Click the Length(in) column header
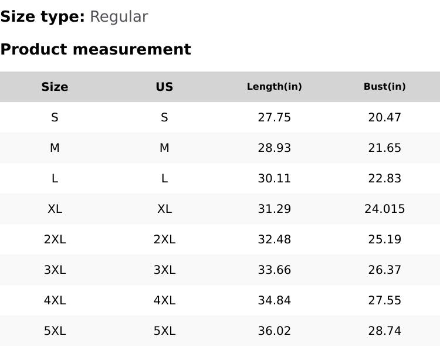 click(x=274, y=87)
